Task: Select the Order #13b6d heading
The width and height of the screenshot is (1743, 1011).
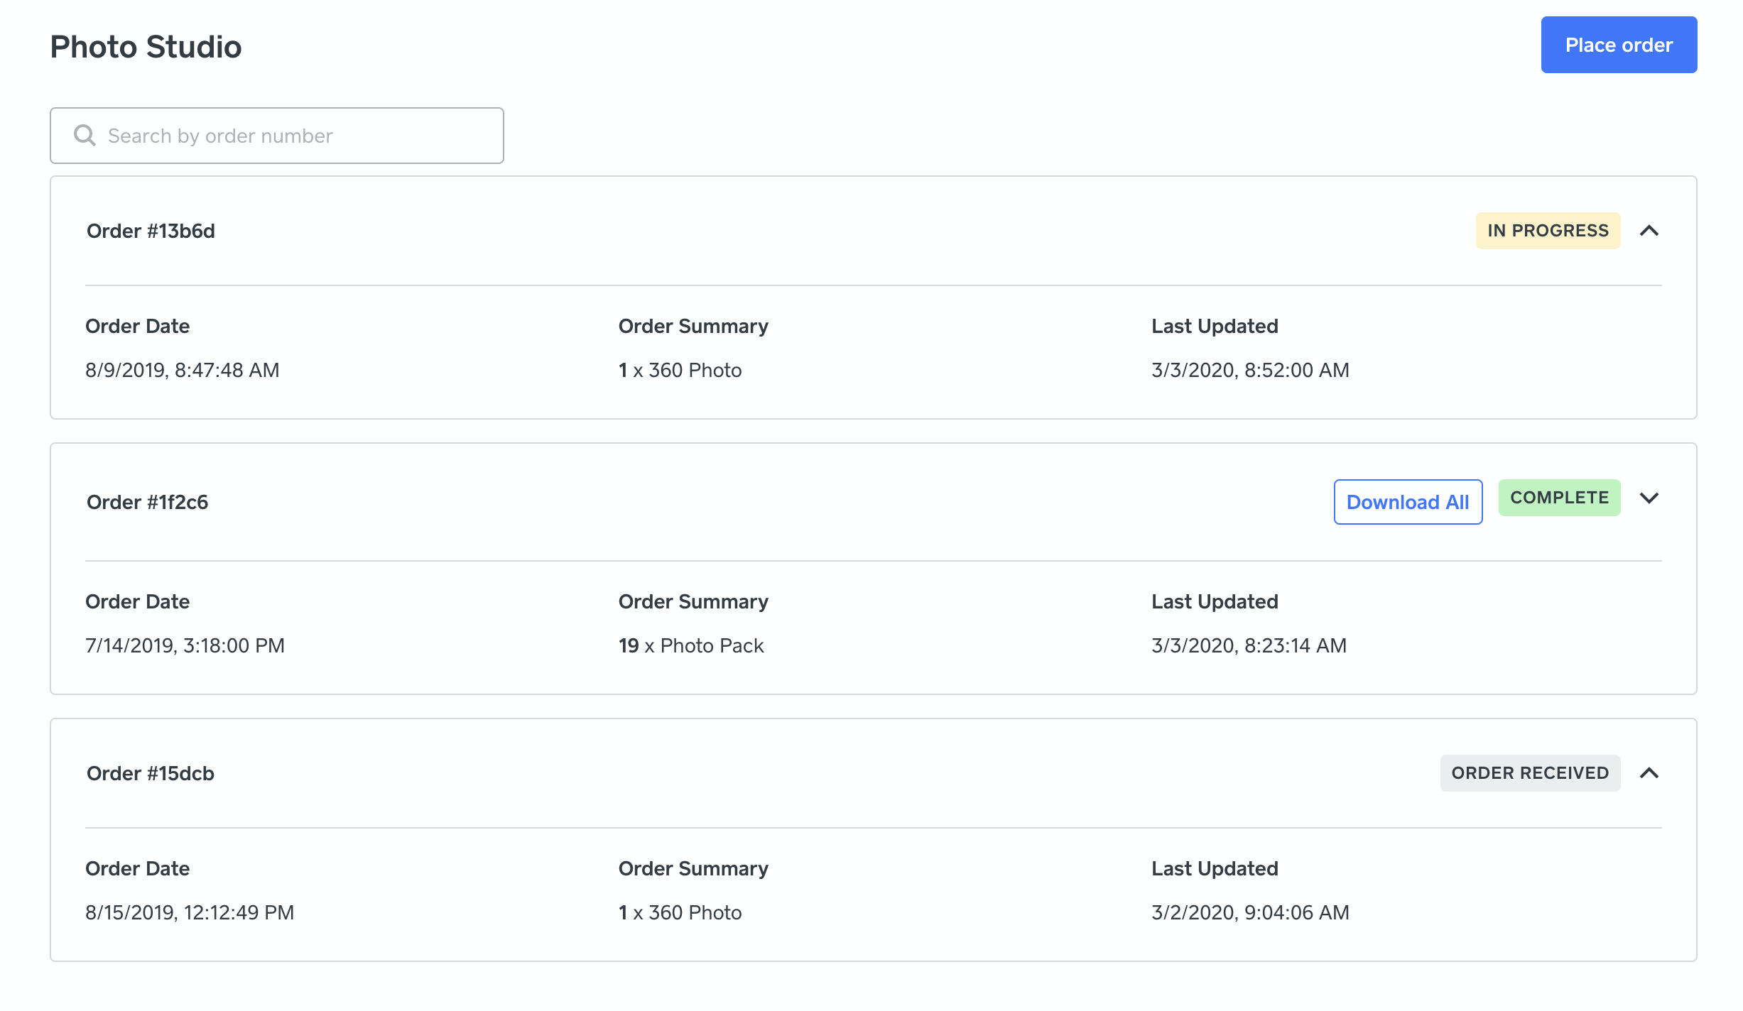Action: point(151,231)
